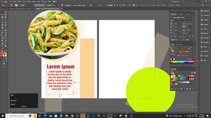Toggle the align center paragraph button
The width and height of the screenshot is (211, 118).
[117, 5]
